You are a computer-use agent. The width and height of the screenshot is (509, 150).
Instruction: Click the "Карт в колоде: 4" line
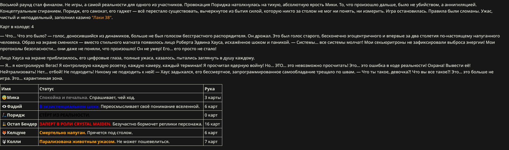17,27
